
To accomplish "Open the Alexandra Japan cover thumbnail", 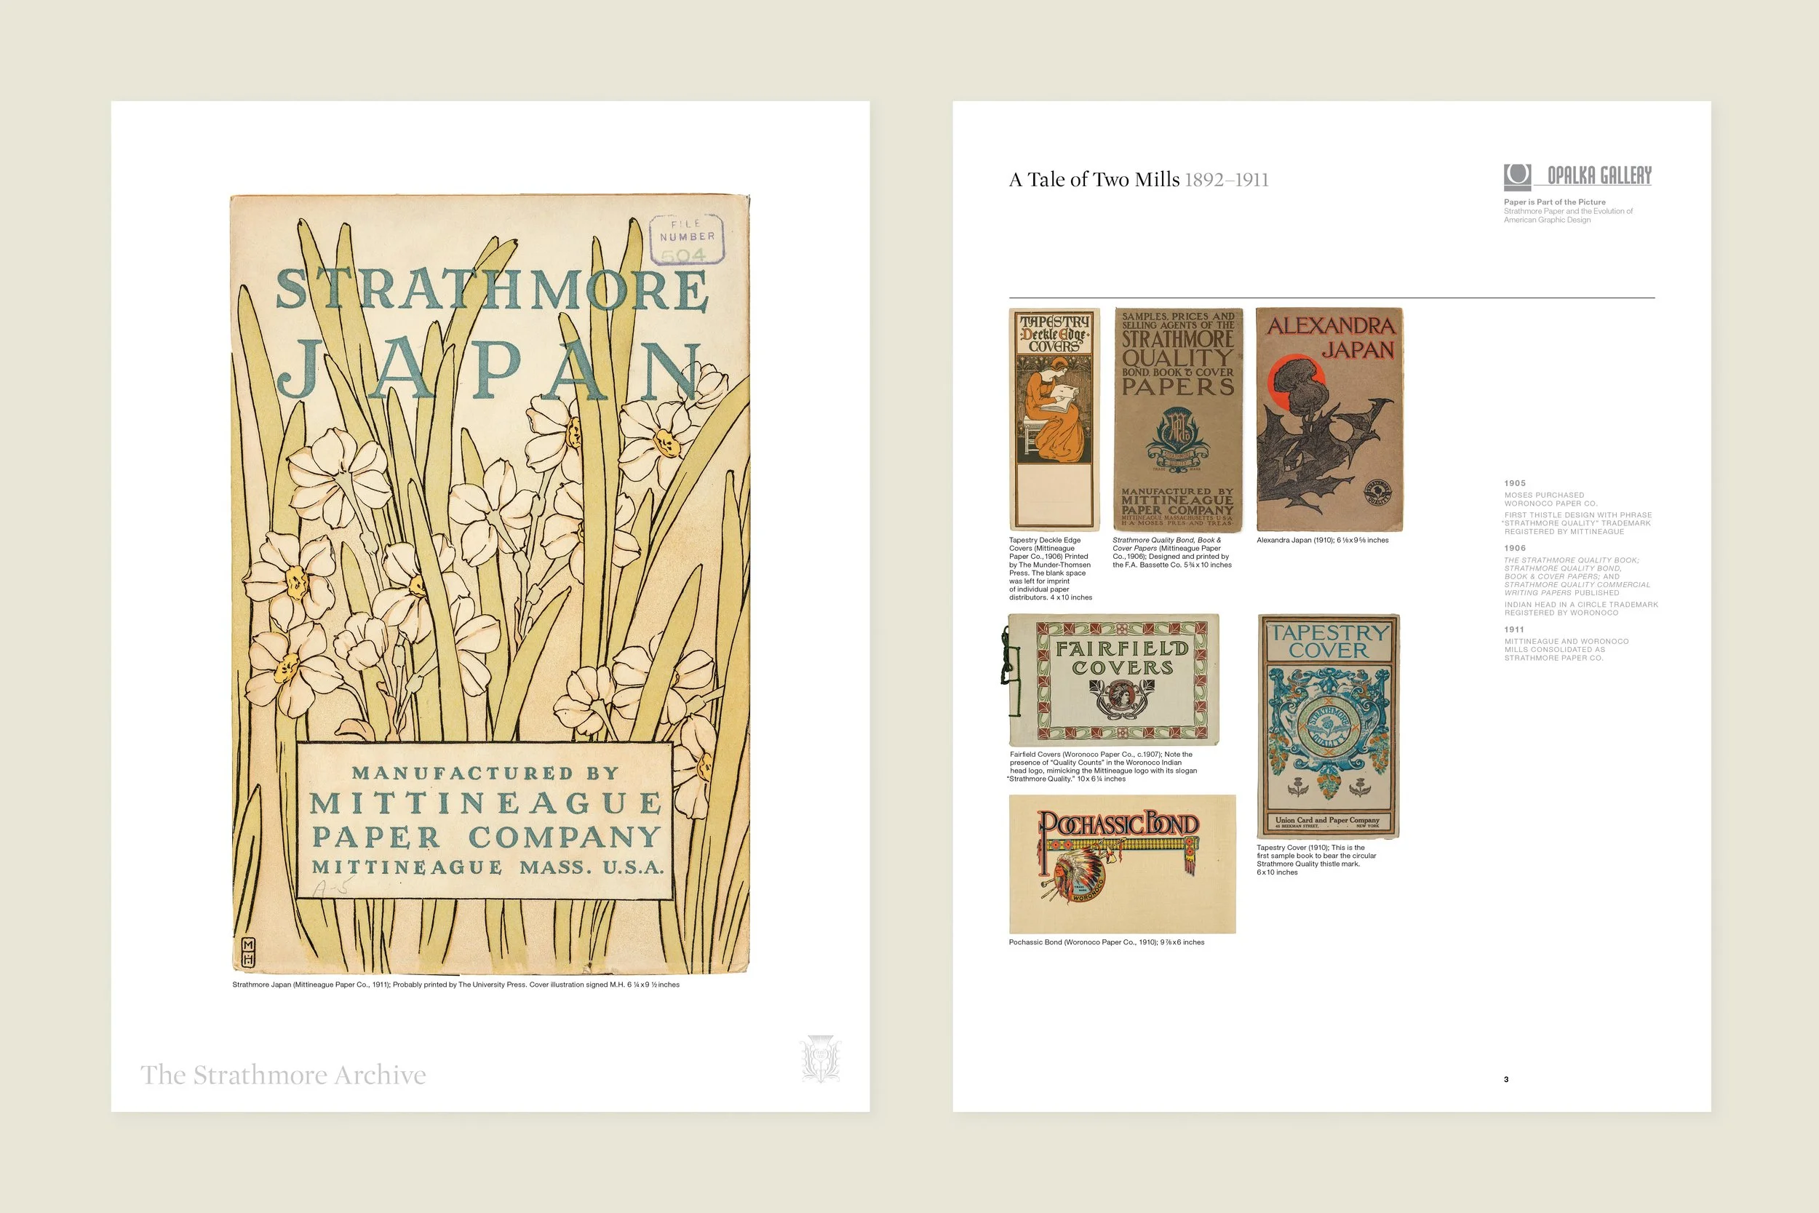I will [1329, 419].
